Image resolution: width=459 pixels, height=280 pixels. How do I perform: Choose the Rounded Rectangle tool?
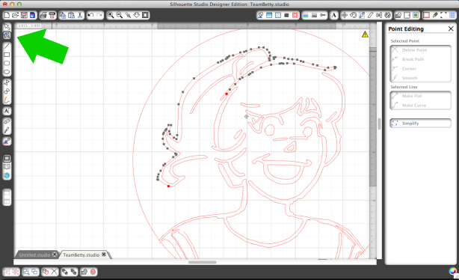point(7,64)
